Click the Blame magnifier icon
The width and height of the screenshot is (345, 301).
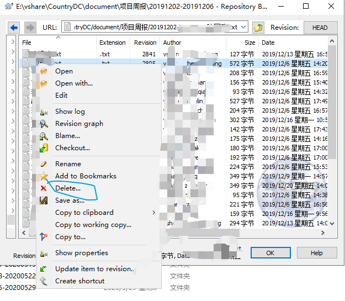point(44,136)
